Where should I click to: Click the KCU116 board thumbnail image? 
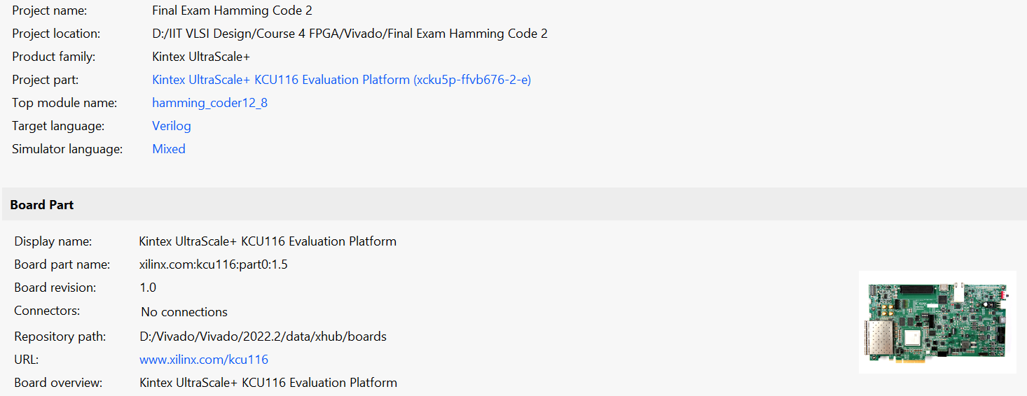tap(937, 322)
